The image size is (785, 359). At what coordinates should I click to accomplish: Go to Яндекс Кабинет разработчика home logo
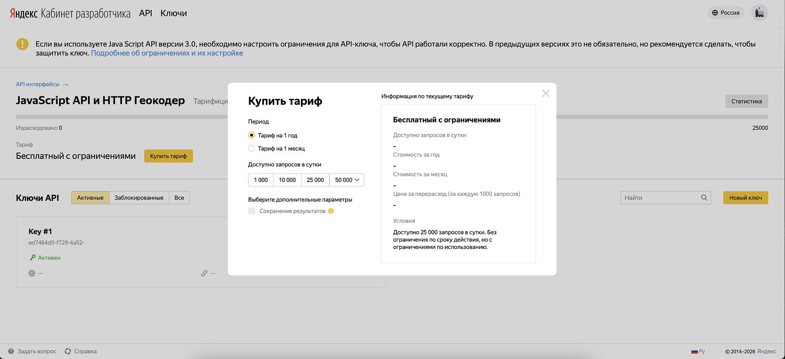click(70, 13)
